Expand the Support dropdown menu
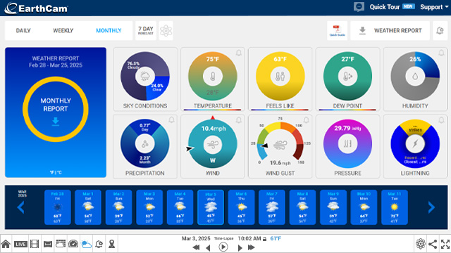The width and height of the screenshot is (451, 253). [434, 7]
